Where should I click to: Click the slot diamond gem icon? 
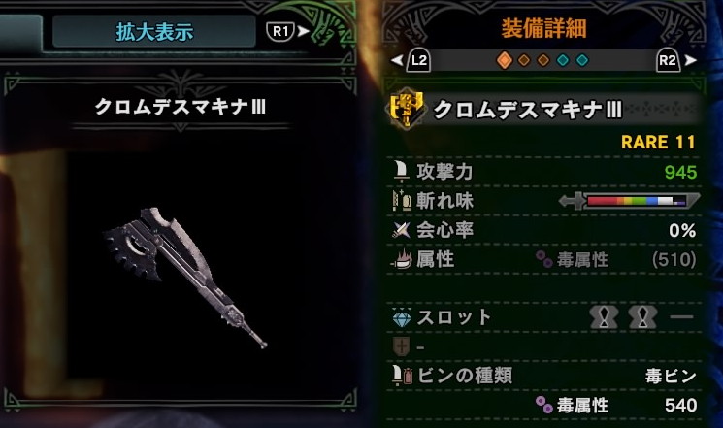tap(402, 317)
